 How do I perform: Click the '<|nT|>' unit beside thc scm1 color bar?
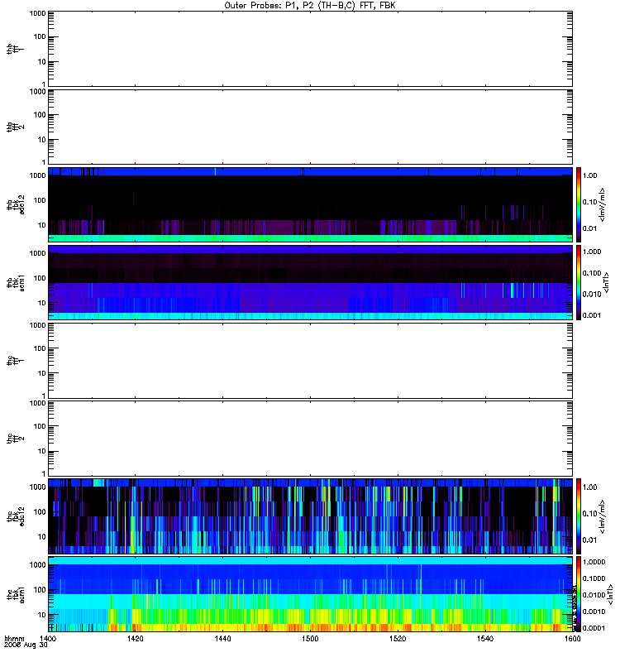(x=609, y=594)
